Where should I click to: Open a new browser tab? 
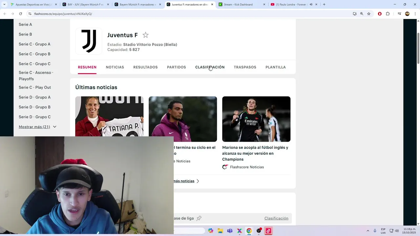[324, 5]
